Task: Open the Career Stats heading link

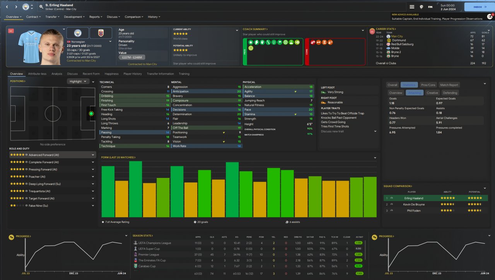Action: 386,29
